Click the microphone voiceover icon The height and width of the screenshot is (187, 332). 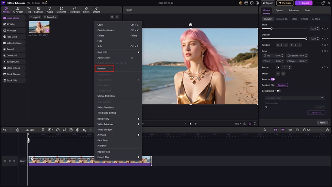[265, 130]
